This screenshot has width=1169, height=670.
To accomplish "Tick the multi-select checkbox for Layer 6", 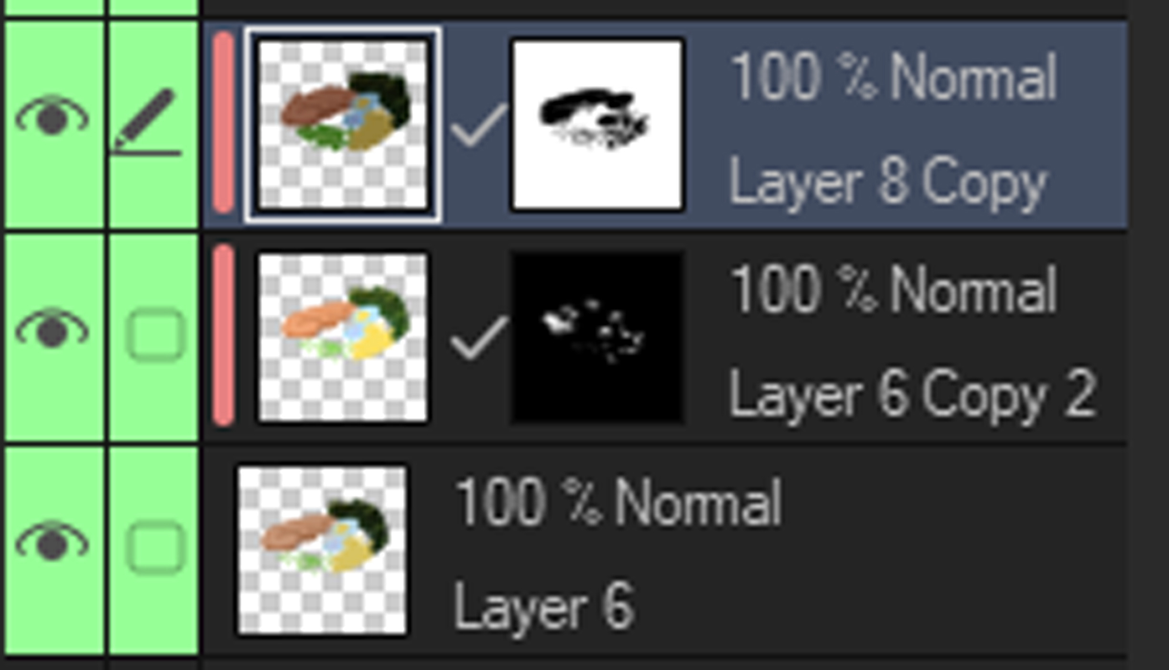I will point(155,547).
